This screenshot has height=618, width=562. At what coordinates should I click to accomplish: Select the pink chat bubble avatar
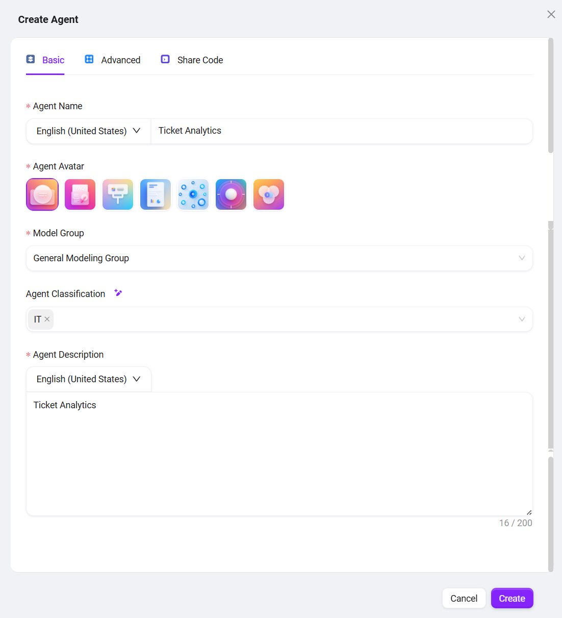(x=42, y=194)
